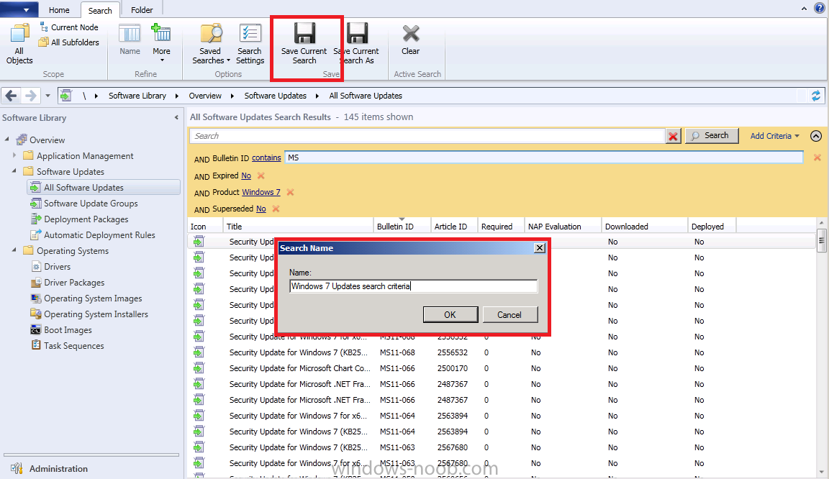Click Software Library in the breadcrumb
This screenshot has width=829, height=479.
pos(137,96)
